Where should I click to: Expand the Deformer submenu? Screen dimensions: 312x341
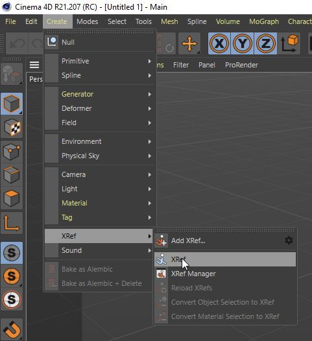[x=99, y=108]
